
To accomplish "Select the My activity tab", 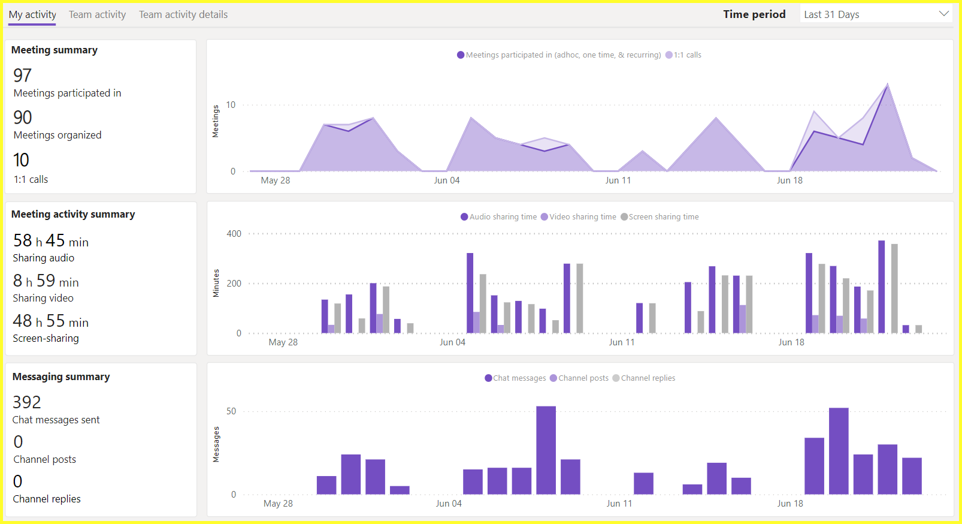I will [32, 14].
